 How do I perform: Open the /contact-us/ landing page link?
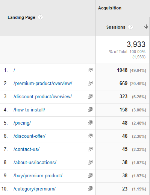point(26,149)
